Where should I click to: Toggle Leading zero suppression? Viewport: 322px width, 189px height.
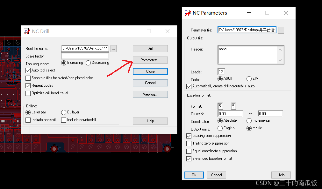(x=189, y=136)
